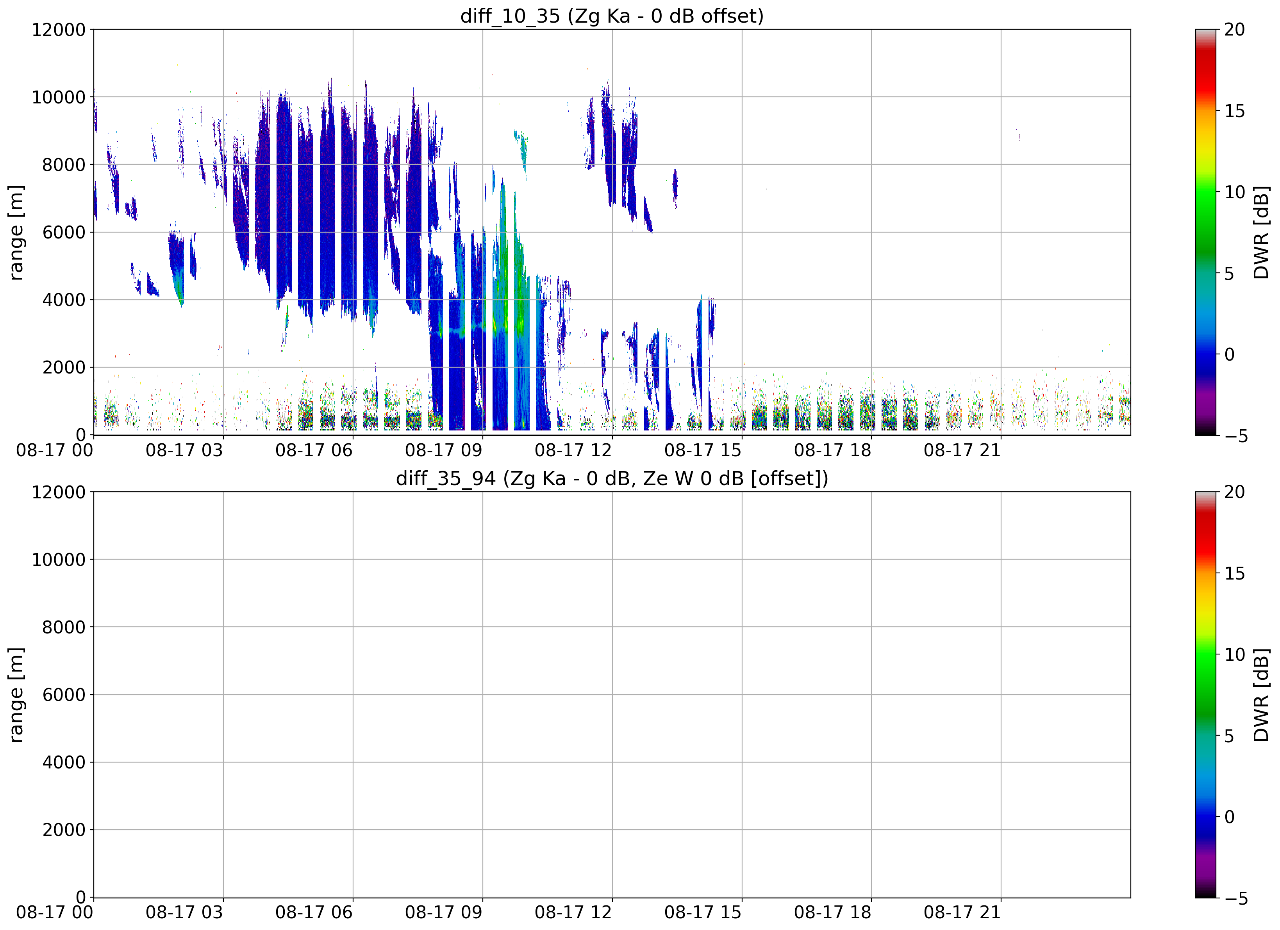Click the '10' tick on the top colorbar
Viewport: 1280px width, 930px height.
pos(1234,192)
